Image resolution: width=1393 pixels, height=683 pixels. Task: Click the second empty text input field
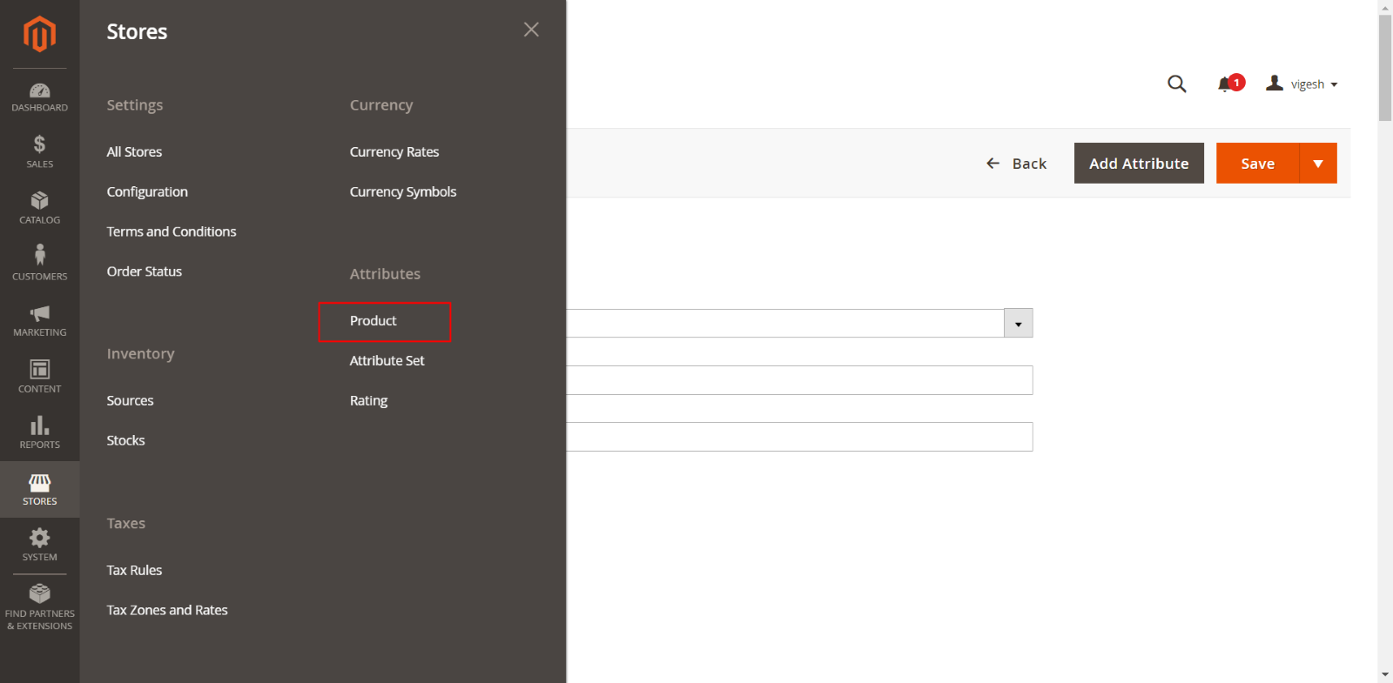pos(799,437)
